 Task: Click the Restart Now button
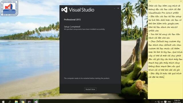pyautogui.click(x=90, y=89)
